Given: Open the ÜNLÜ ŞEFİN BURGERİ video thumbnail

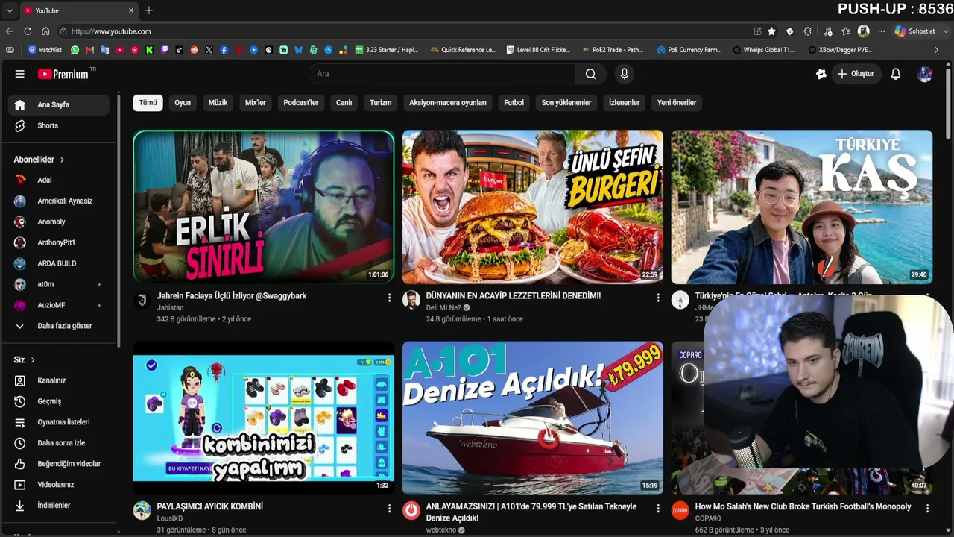Looking at the screenshot, I should (533, 207).
